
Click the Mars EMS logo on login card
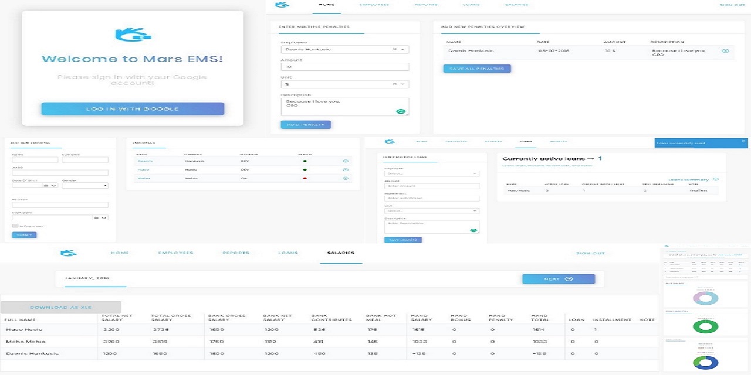133,35
